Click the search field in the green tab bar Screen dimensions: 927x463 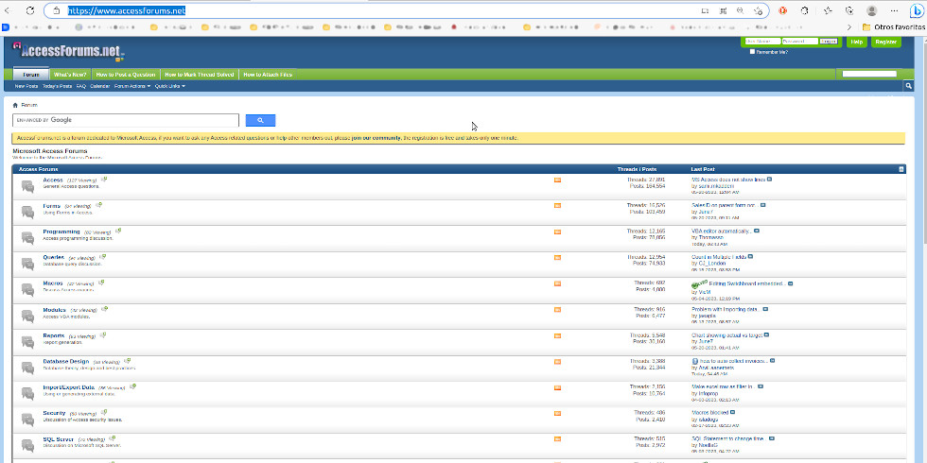869,74
